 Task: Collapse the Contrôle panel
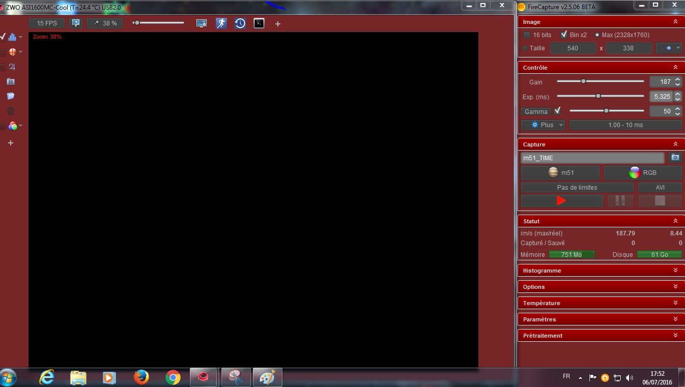(676, 67)
